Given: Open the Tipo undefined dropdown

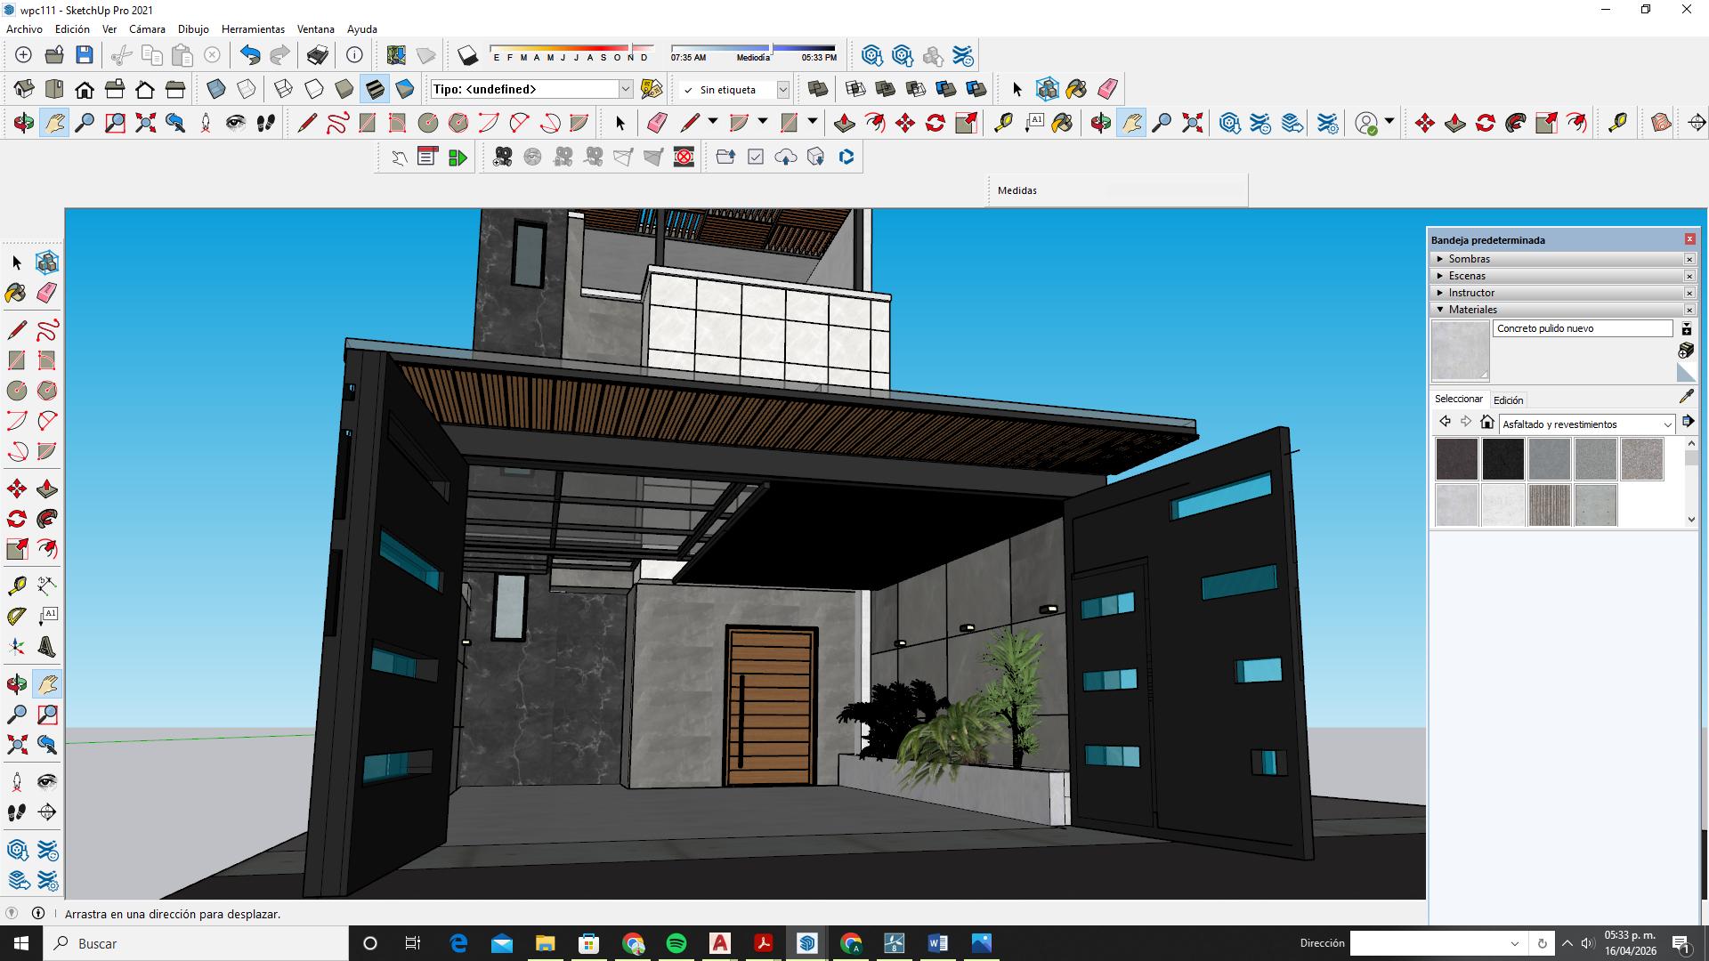Looking at the screenshot, I should [625, 89].
